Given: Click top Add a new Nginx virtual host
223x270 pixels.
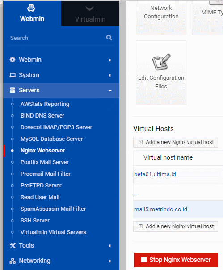Looking at the screenshot, I should pyautogui.click(x=176, y=142).
